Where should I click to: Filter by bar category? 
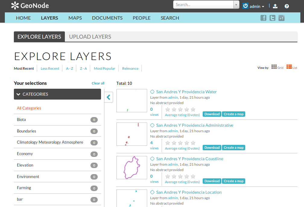click(x=57, y=199)
